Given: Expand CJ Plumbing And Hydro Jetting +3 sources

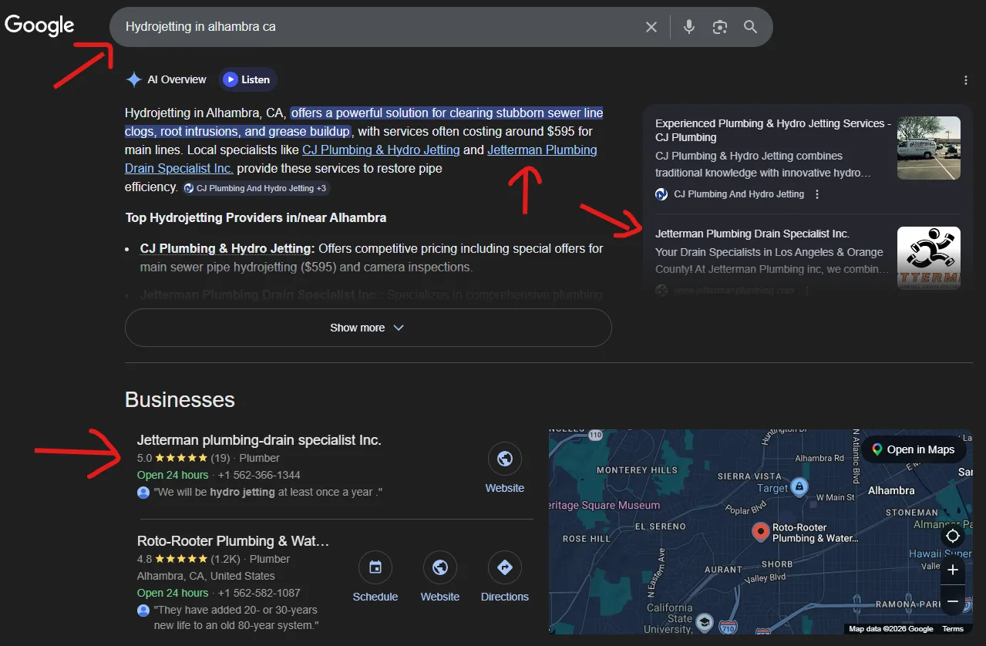Looking at the screenshot, I should (257, 188).
